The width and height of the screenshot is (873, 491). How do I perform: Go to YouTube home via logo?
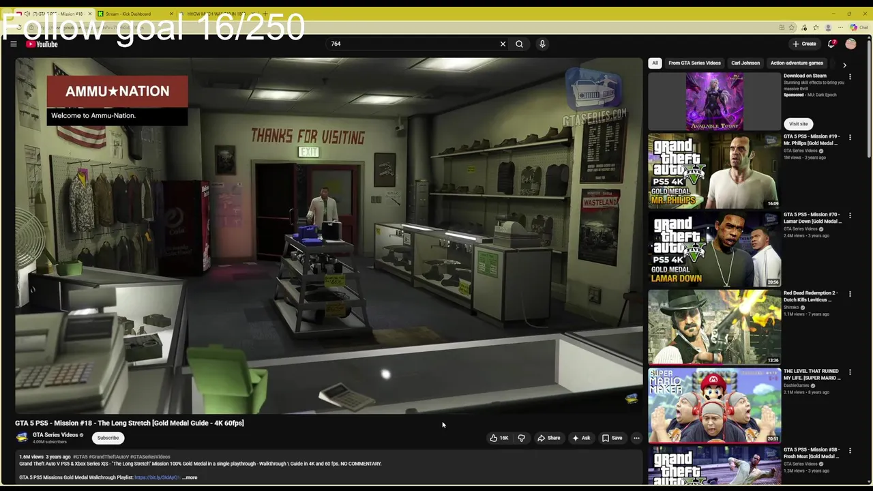(x=42, y=44)
